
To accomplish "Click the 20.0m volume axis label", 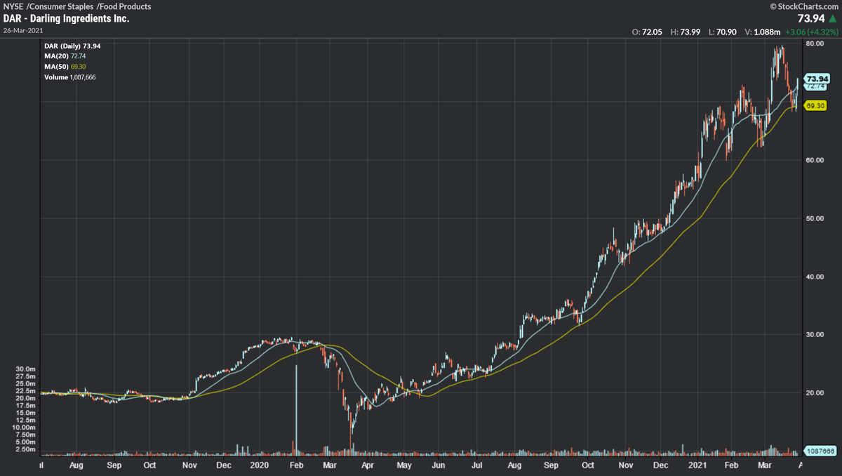I will point(24,398).
